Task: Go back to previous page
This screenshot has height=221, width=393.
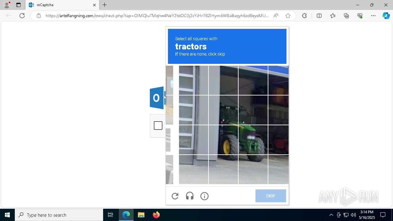Action: (x=9, y=16)
